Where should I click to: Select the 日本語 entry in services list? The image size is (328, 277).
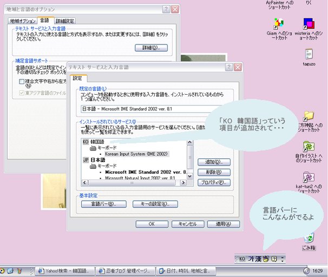point(97,160)
